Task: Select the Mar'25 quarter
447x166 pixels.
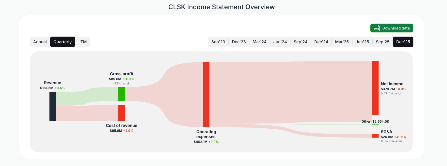Action: click(342, 42)
